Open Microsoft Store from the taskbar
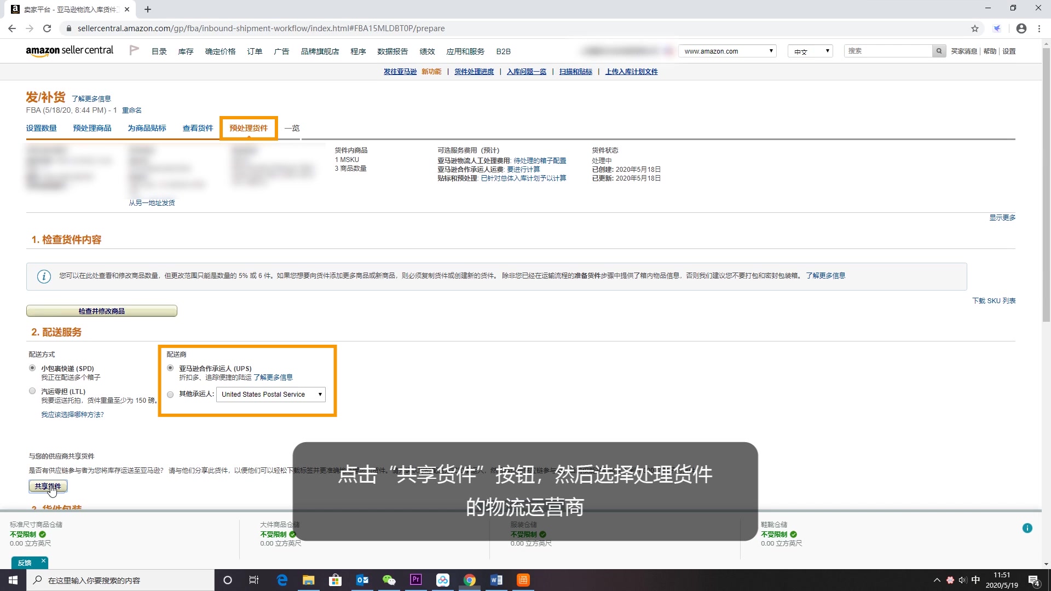1051x591 pixels. click(335, 580)
